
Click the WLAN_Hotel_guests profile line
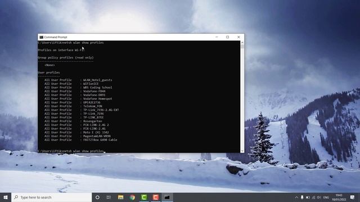pyautogui.click(x=78, y=80)
